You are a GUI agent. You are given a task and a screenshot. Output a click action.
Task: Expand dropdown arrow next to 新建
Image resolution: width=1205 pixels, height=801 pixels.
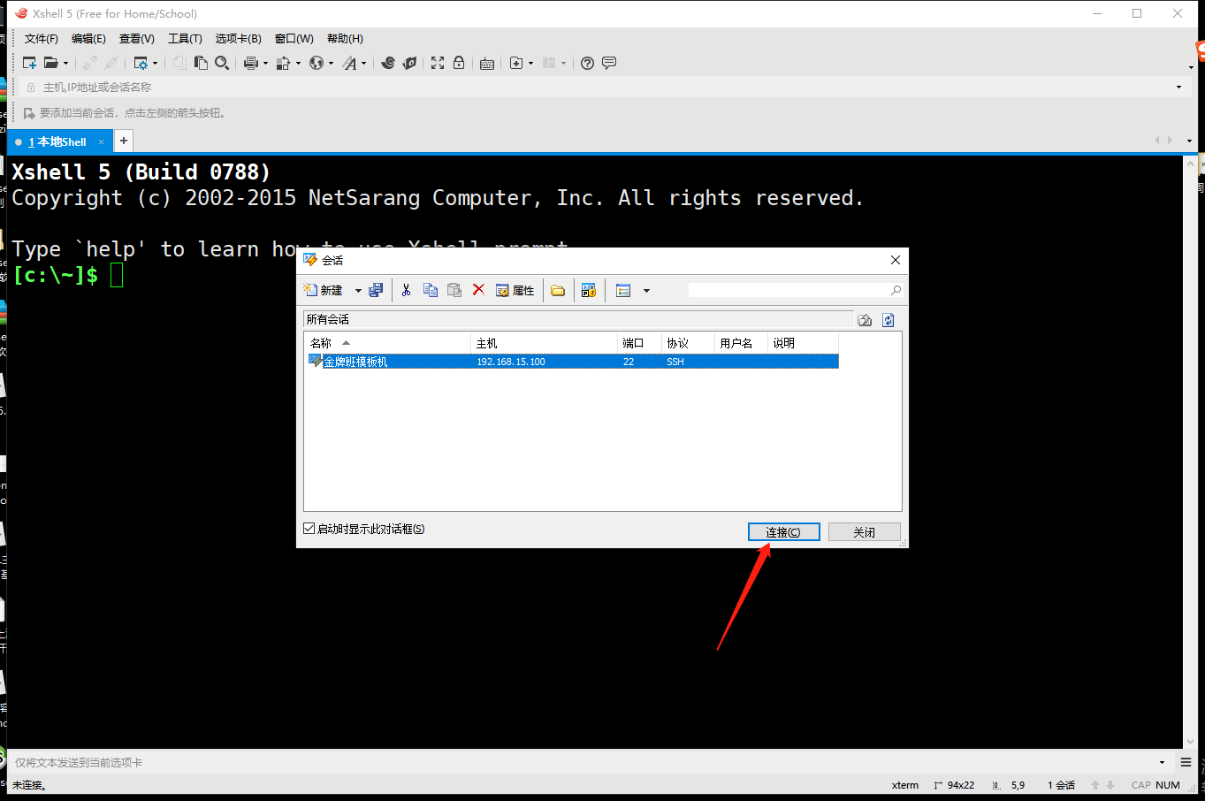coord(358,290)
